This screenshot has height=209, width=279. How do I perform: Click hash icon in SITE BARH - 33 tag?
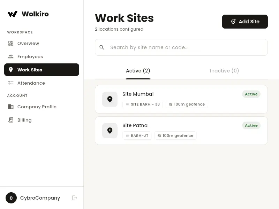tap(127, 104)
